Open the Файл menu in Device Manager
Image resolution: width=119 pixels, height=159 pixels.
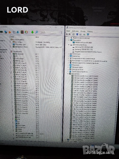[68, 31]
